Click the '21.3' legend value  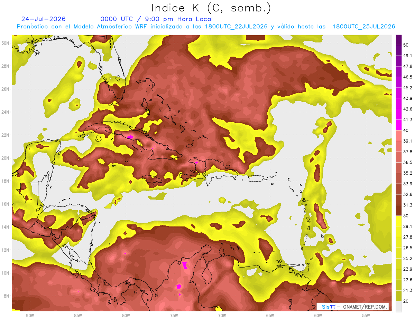408,291
